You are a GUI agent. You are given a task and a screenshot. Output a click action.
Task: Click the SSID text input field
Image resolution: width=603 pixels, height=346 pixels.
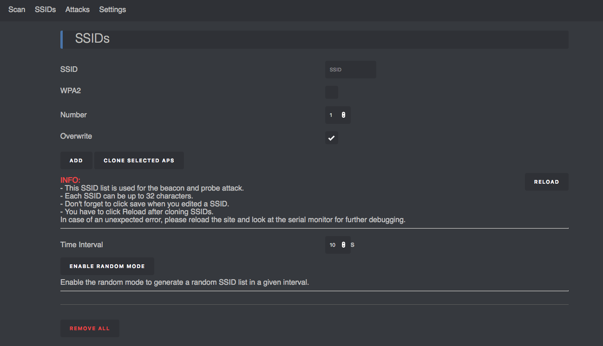[x=350, y=70]
